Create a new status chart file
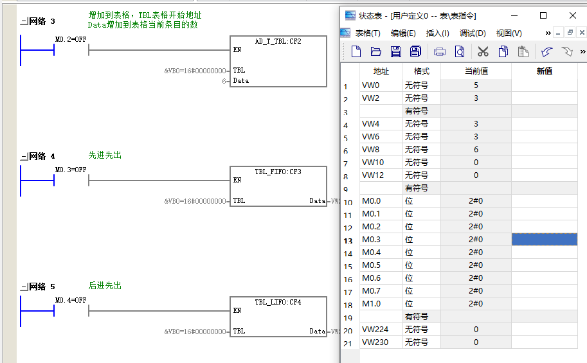Viewport: 587px width, 363px height. (356, 51)
